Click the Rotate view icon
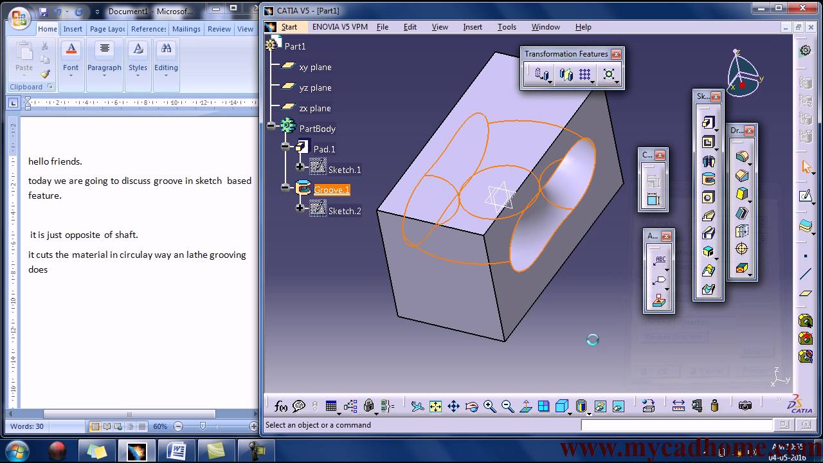 (471, 406)
